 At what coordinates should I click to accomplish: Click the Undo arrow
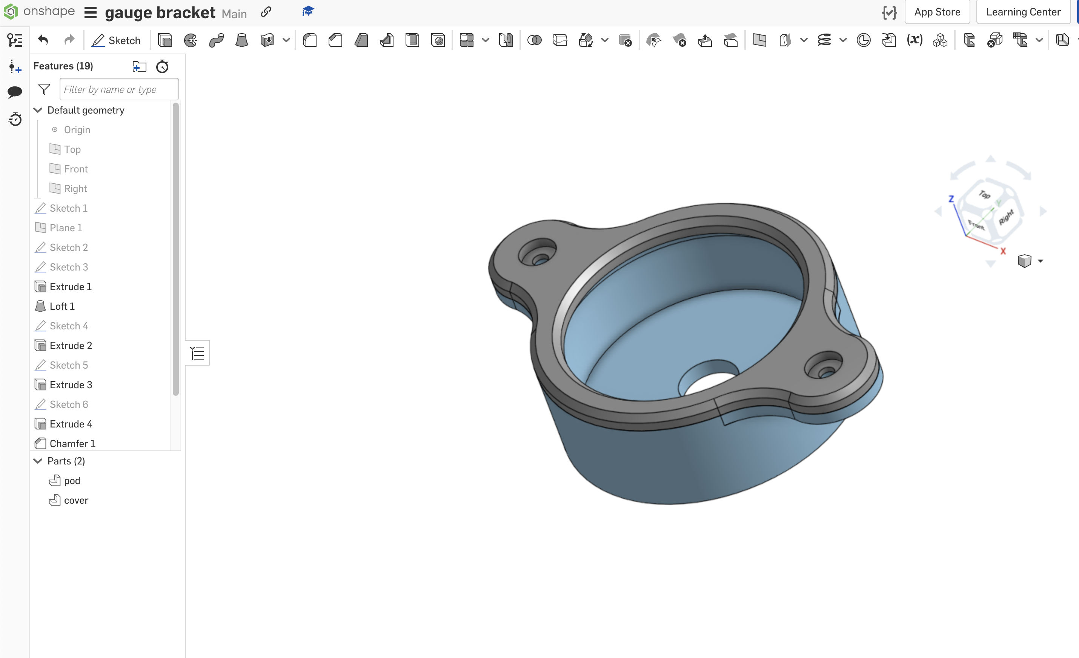click(x=43, y=40)
